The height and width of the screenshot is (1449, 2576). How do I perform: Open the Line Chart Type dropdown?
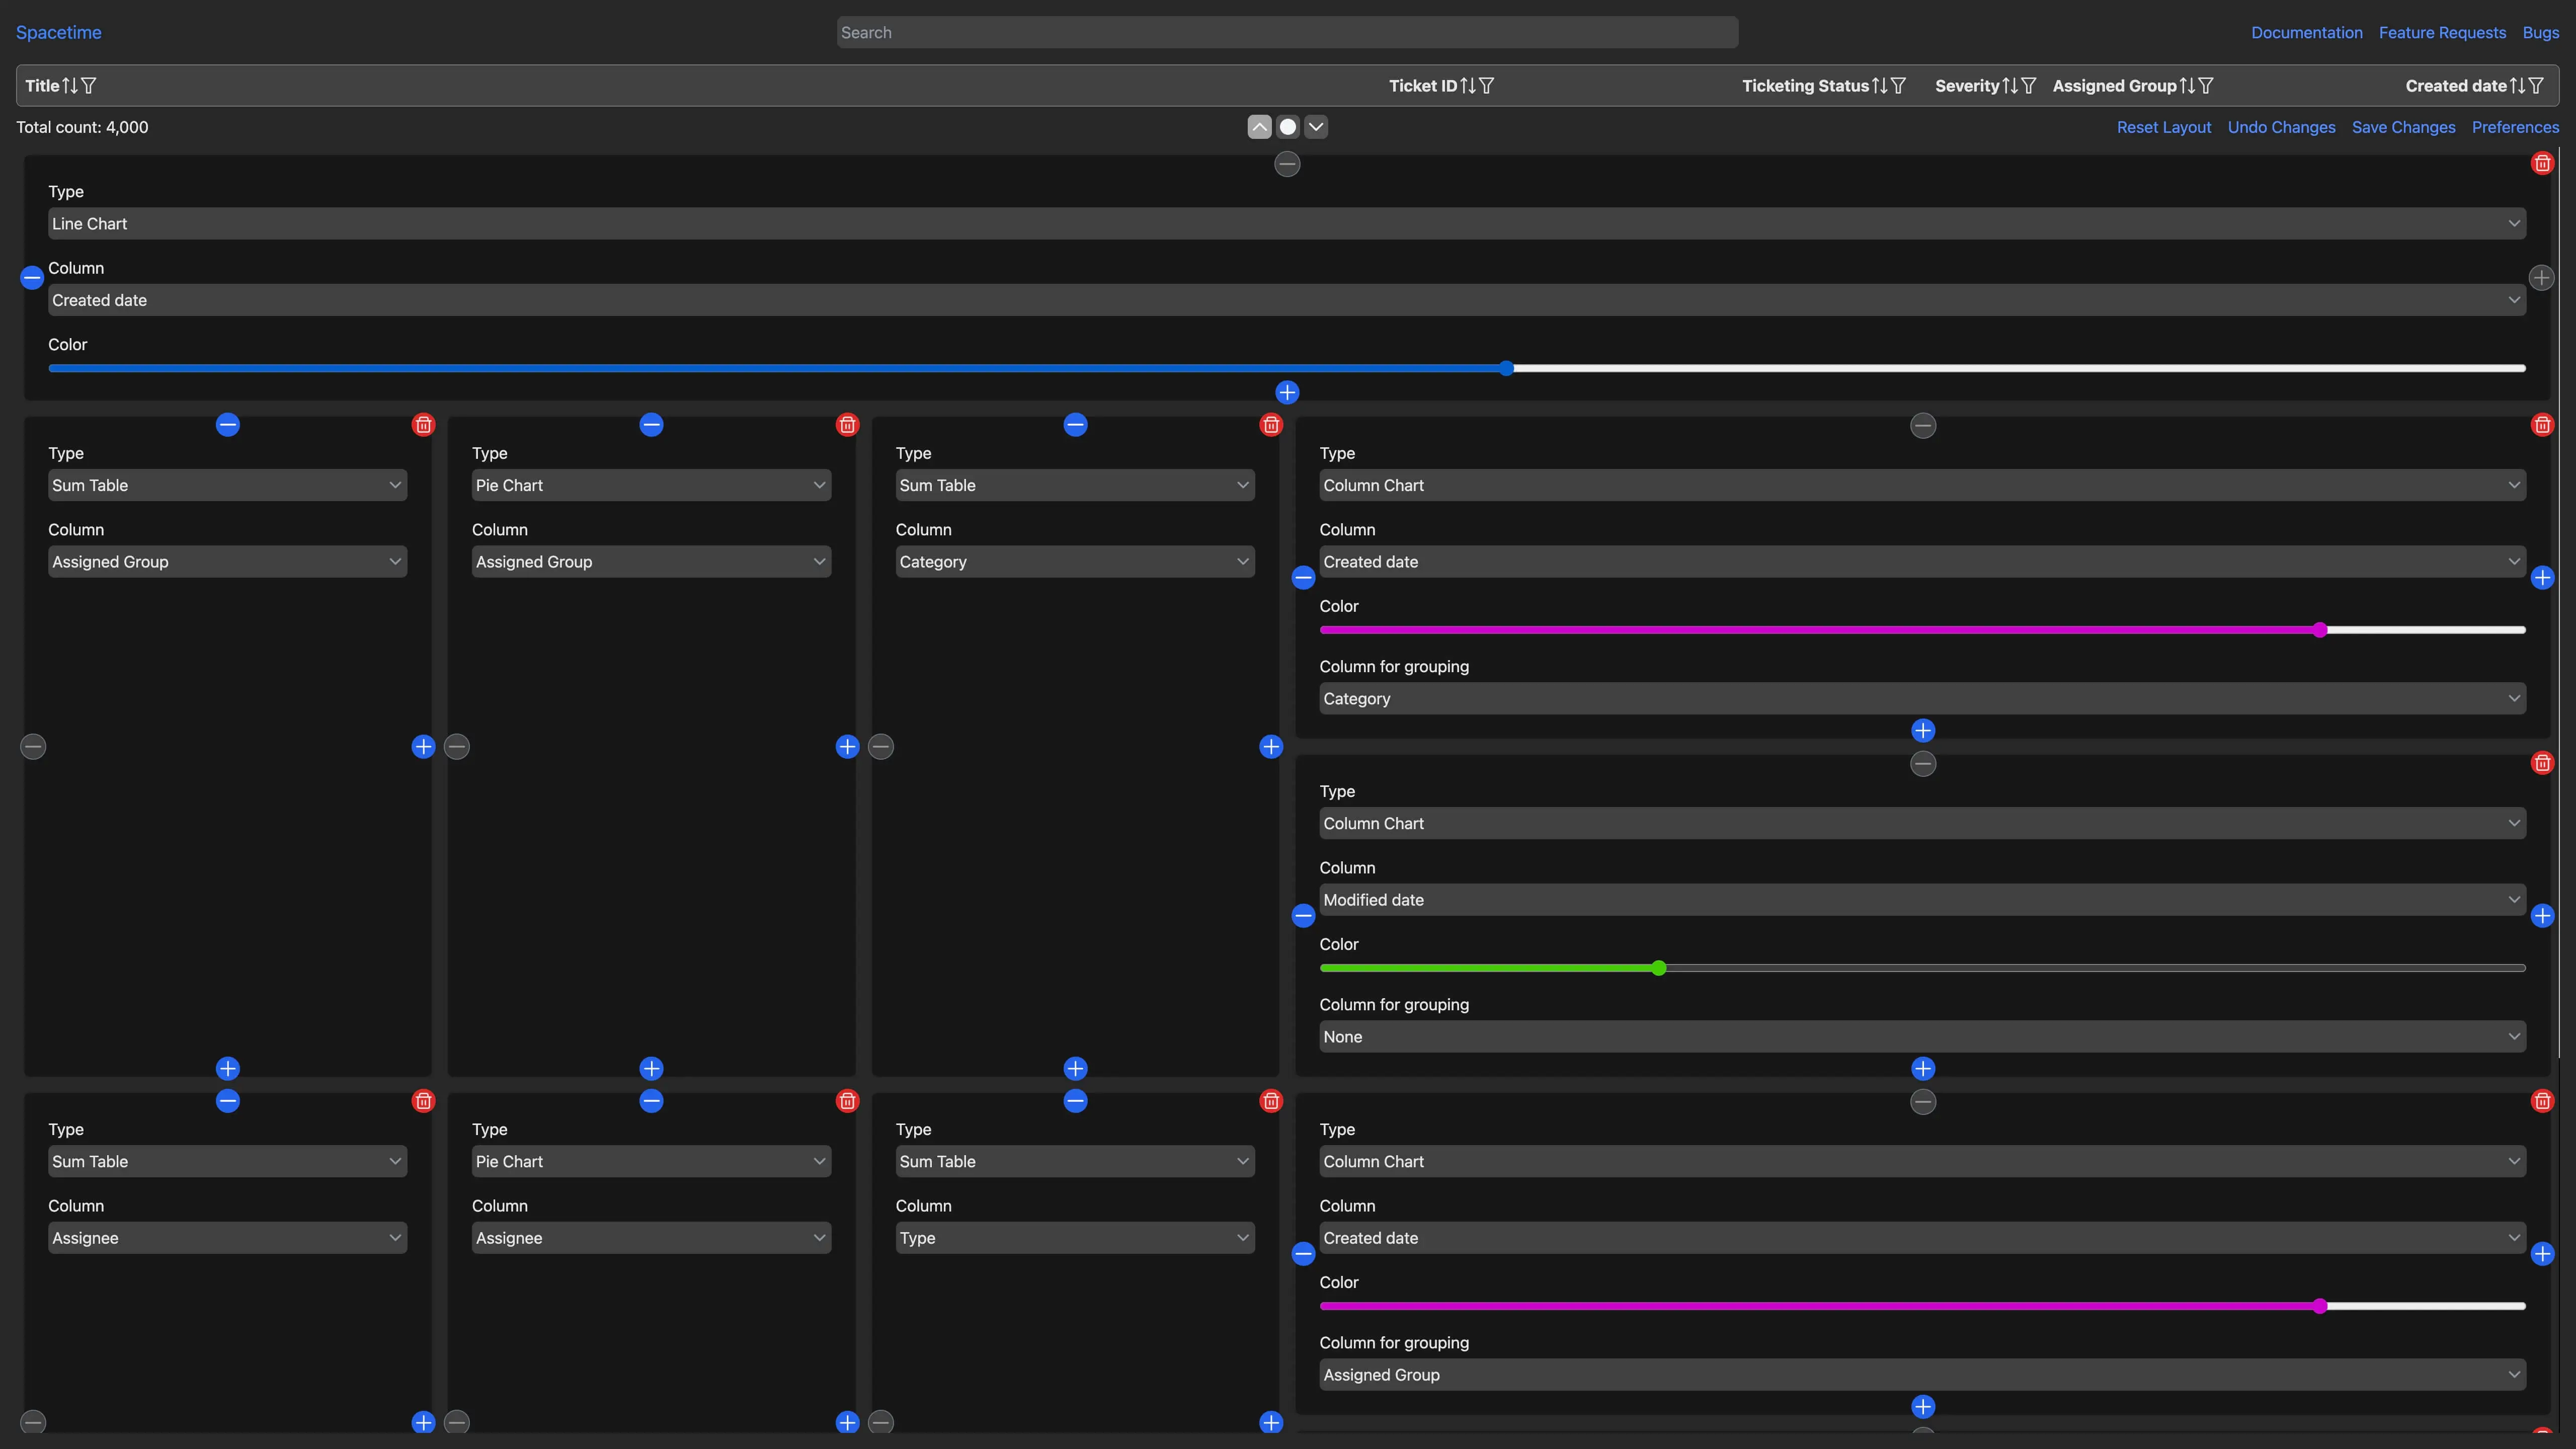click(1286, 224)
